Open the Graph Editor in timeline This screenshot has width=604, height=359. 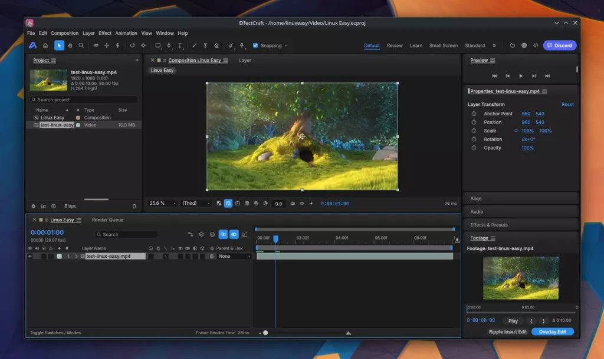tap(245, 234)
